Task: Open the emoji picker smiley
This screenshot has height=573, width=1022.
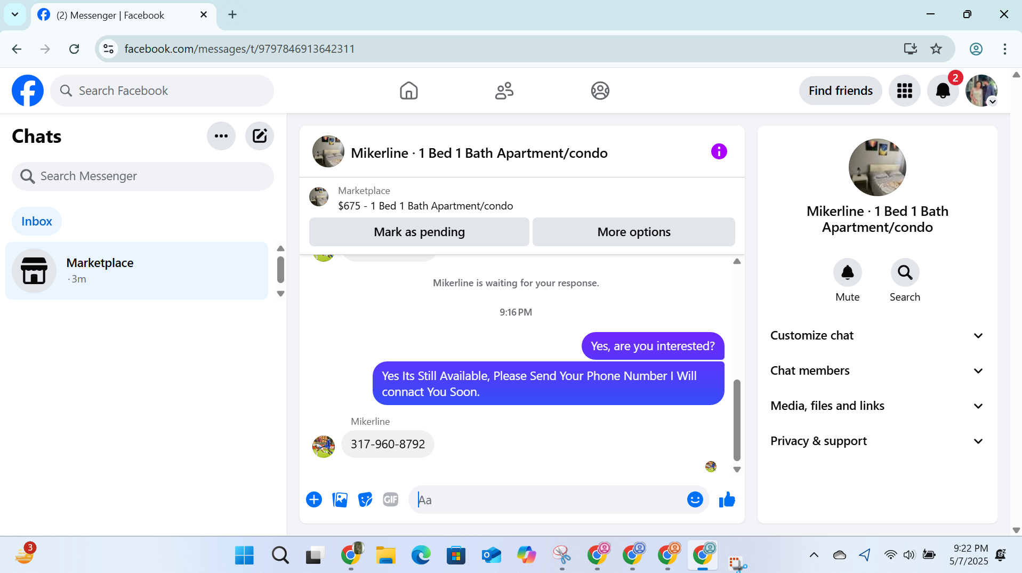Action: [x=695, y=499]
